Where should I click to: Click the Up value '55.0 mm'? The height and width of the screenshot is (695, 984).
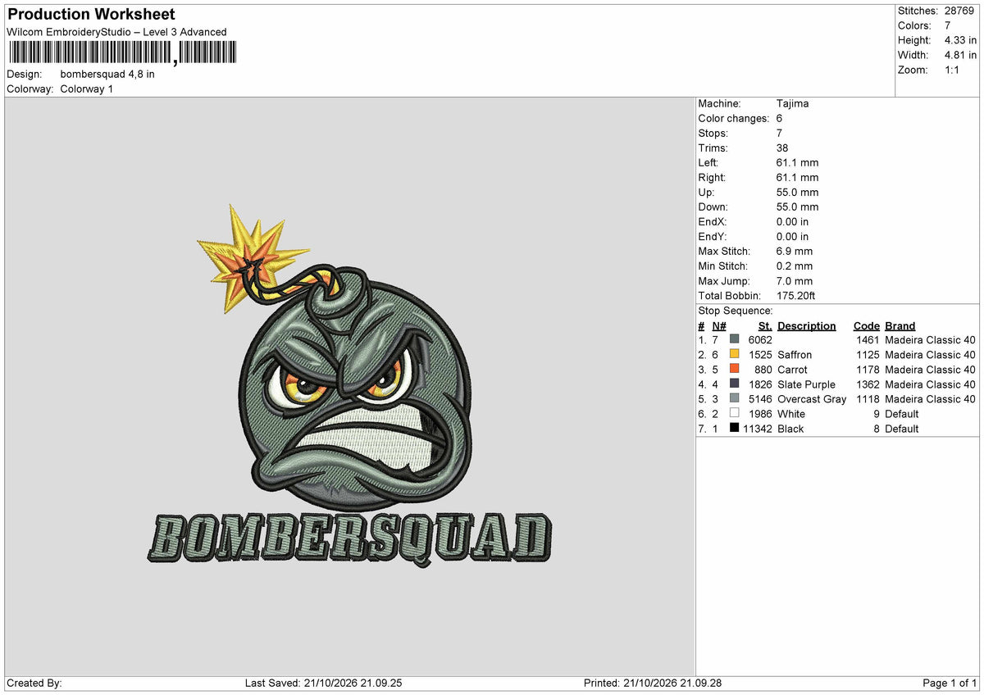tap(797, 192)
